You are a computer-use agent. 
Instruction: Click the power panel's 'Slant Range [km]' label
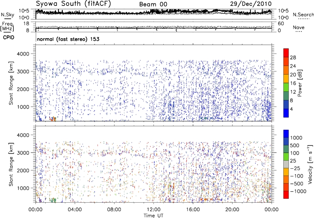11,83
